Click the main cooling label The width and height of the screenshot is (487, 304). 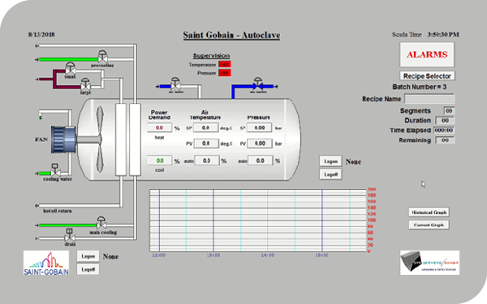click(x=103, y=233)
